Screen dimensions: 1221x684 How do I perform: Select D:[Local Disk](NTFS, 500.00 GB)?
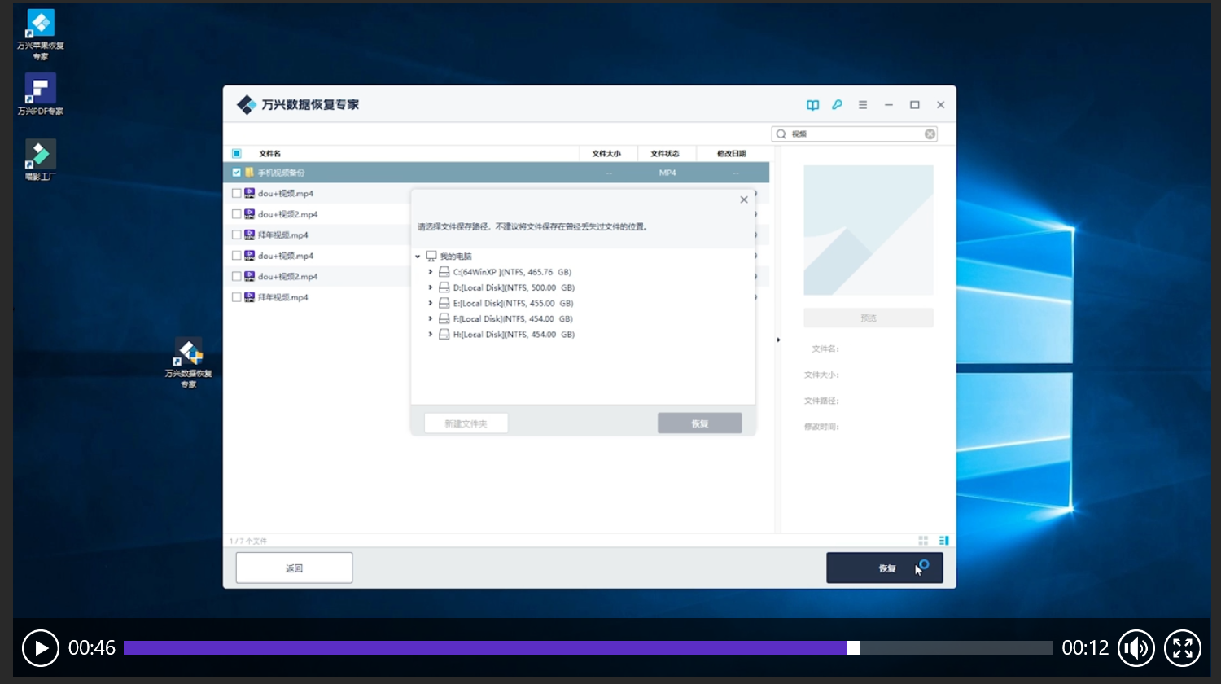point(514,287)
